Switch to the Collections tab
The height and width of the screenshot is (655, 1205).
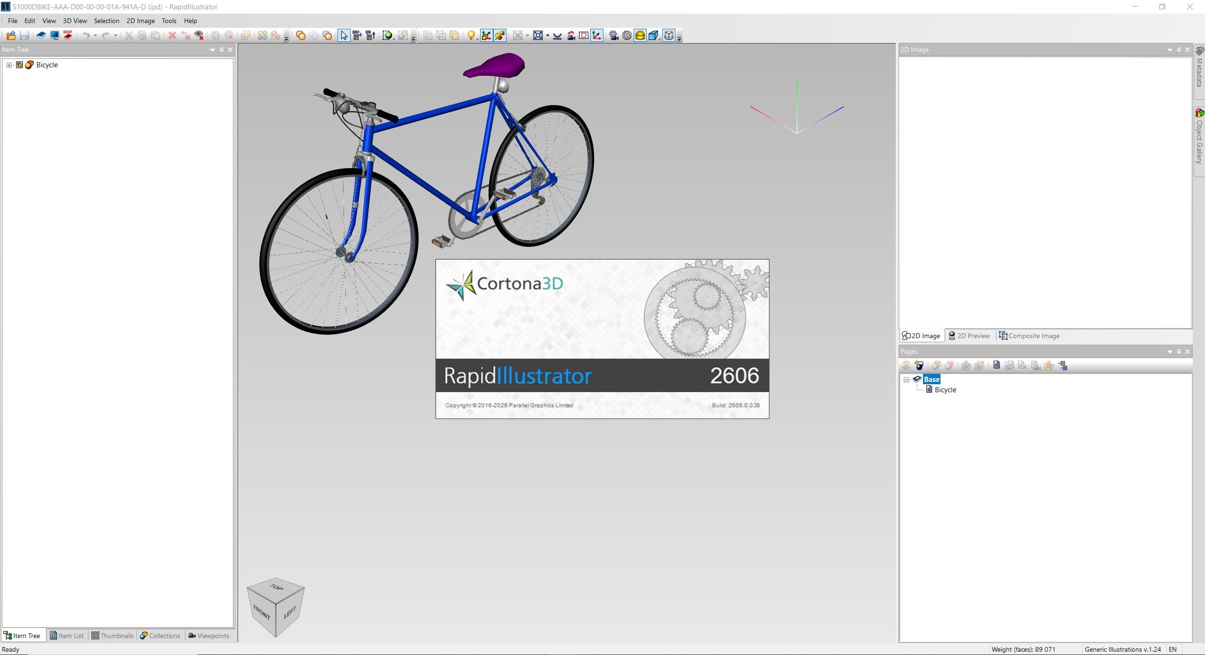point(161,636)
